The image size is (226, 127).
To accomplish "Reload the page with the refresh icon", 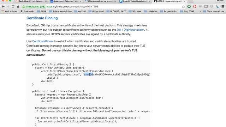I will [13, 6].
